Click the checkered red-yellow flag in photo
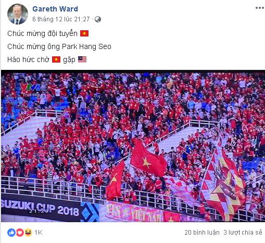Screen dimensions: 265x243 pos(223,184)
